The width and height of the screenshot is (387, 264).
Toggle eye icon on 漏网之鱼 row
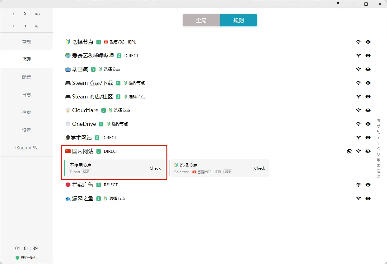click(368, 198)
